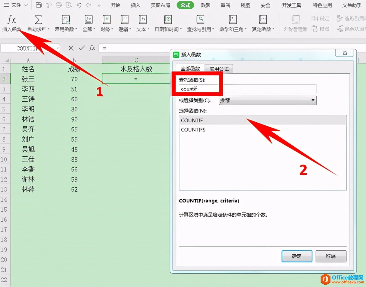Cancel formula entry with the X icon
The width and height of the screenshot is (366, 287).
click(x=71, y=48)
